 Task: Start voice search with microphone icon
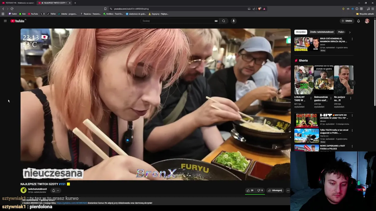click(234, 21)
